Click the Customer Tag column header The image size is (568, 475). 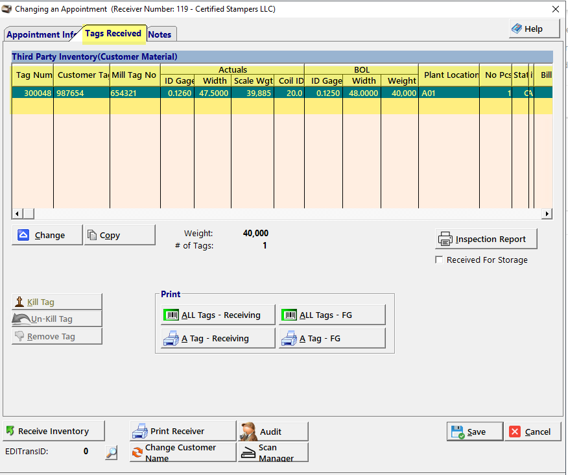pos(82,75)
